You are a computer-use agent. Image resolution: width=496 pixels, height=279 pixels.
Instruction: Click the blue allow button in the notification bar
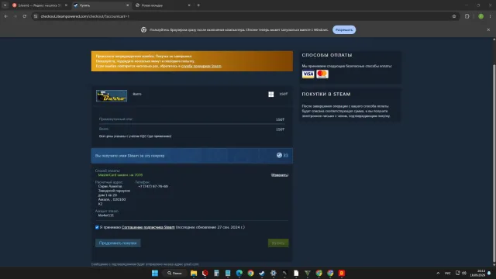pyautogui.click(x=344, y=29)
